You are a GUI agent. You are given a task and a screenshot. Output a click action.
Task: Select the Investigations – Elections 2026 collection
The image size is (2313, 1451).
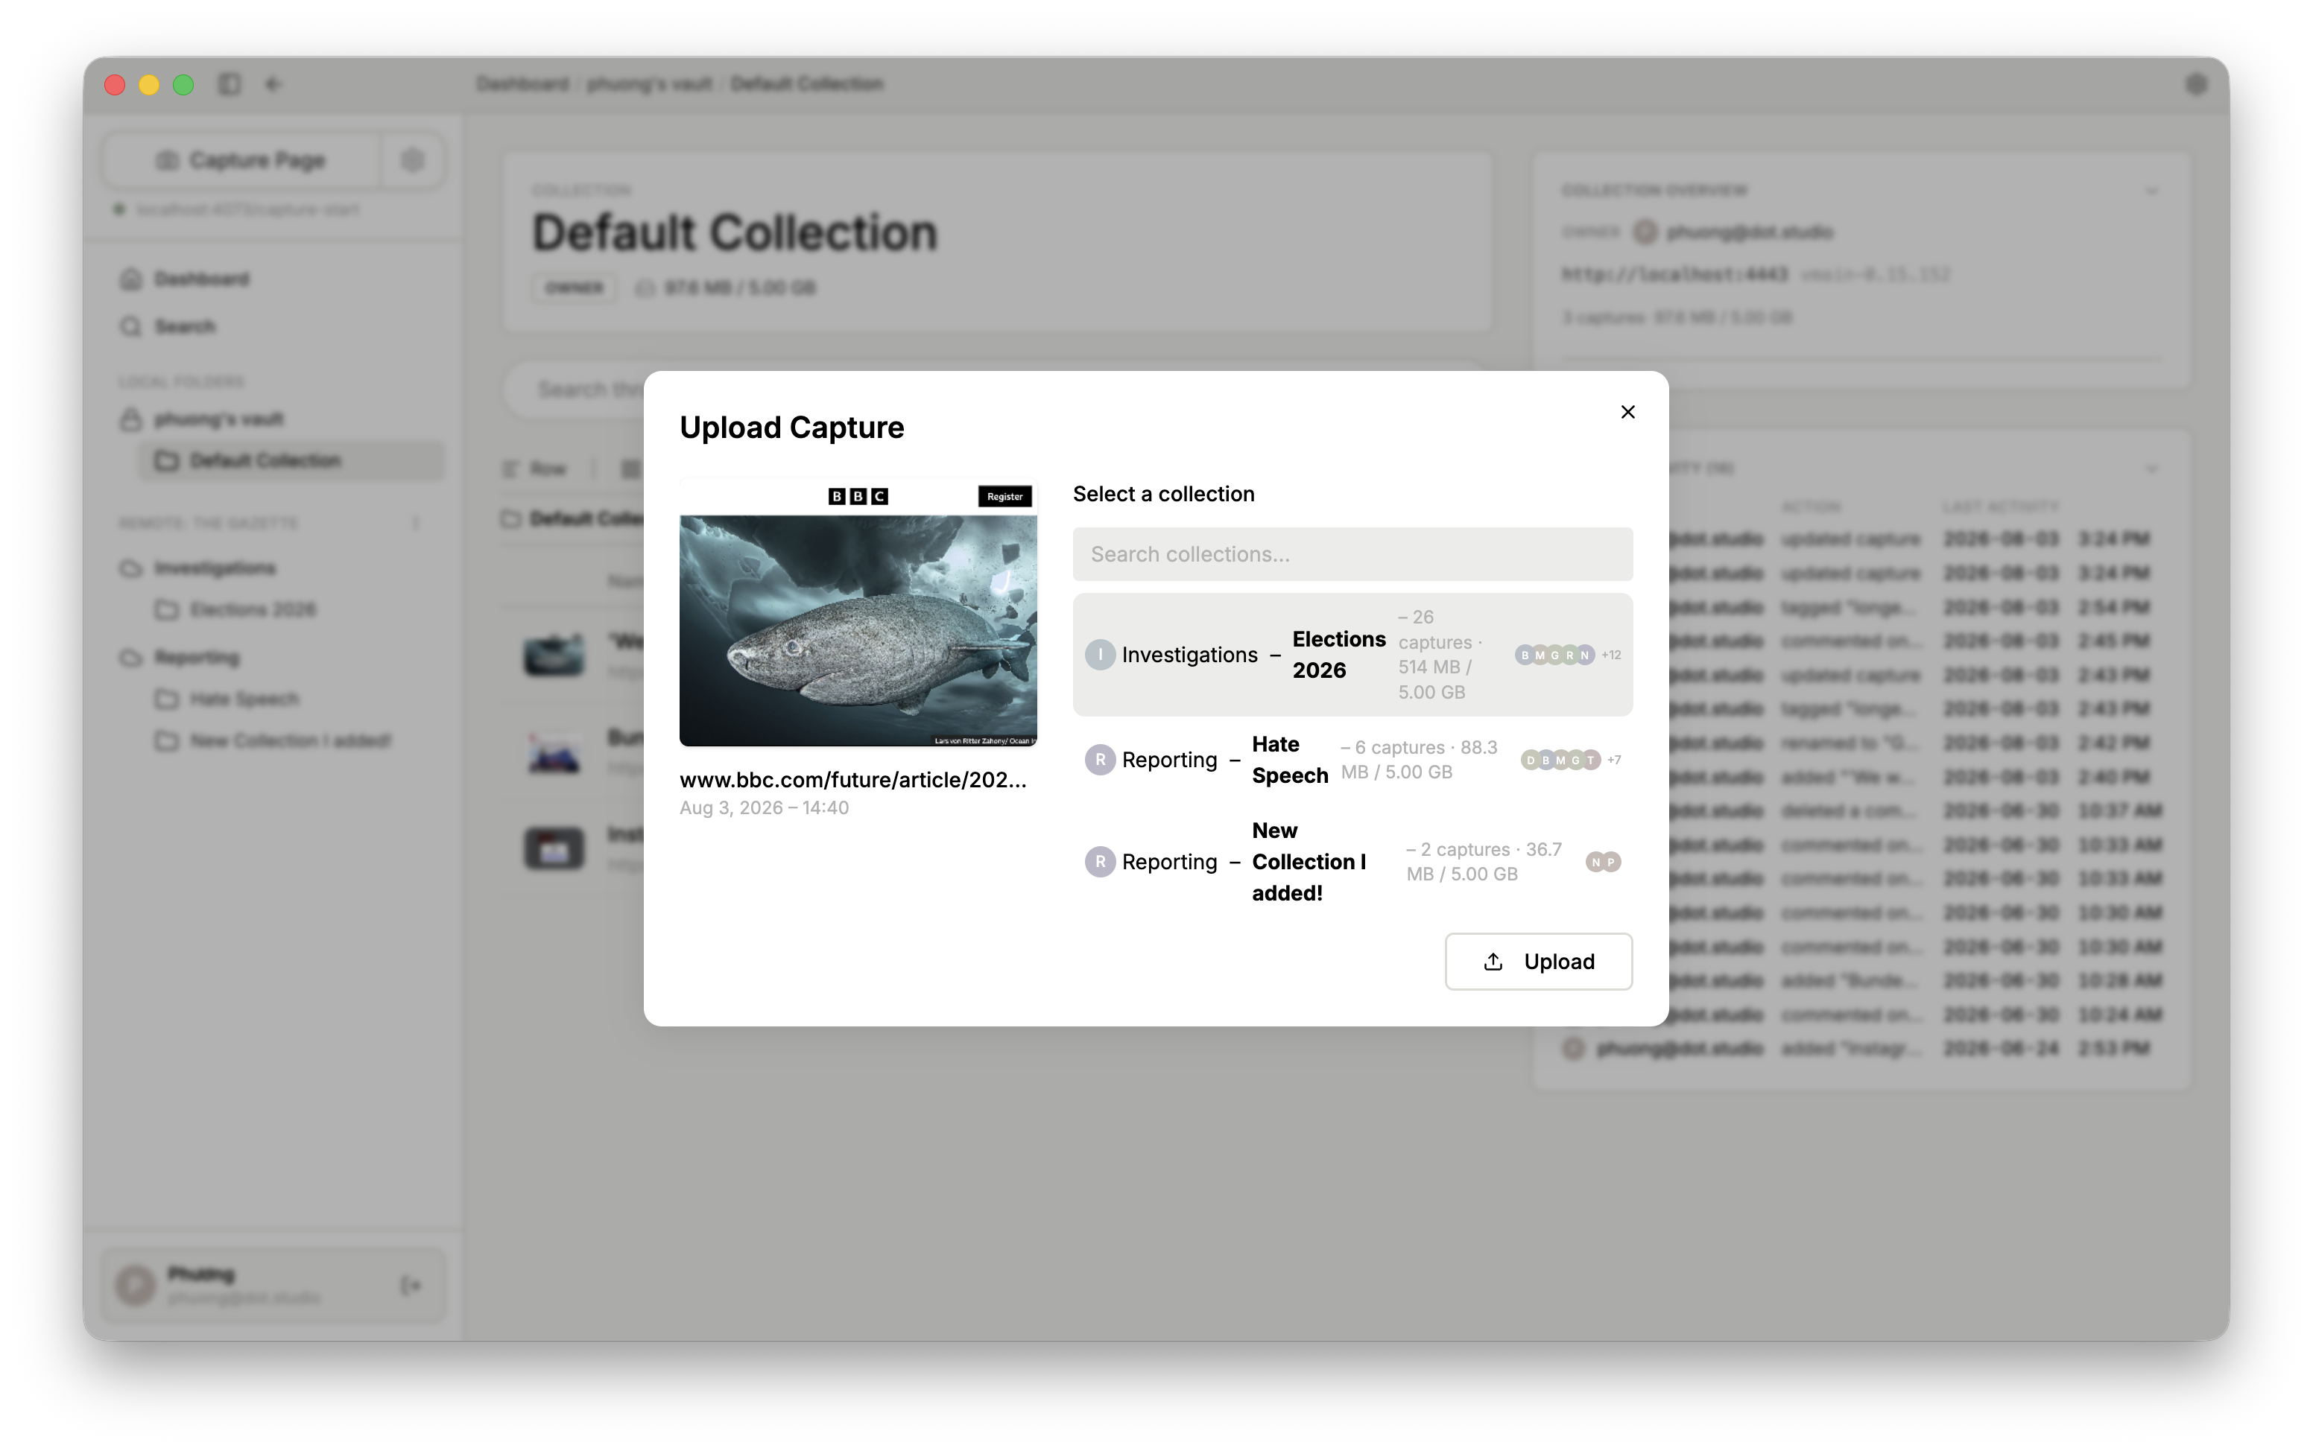pyautogui.click(x=1351, y=655)
